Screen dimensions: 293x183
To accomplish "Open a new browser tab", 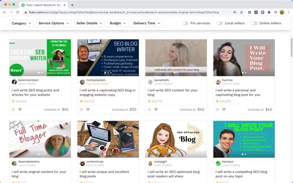I will pyautogui.click(x=72, y=5).
